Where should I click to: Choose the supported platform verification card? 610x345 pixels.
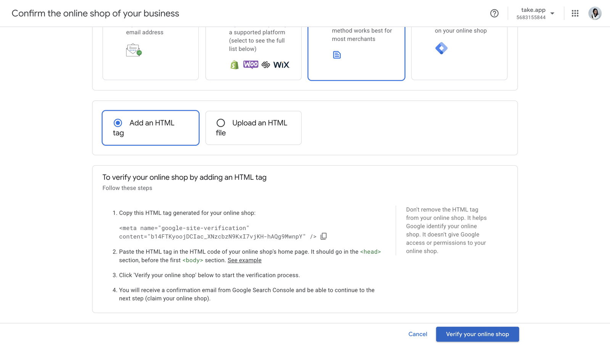pos(253,53)
